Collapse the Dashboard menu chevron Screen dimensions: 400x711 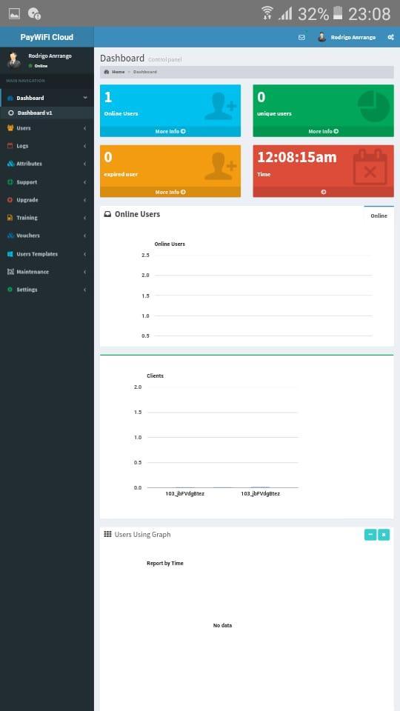[x=84, y=98]
